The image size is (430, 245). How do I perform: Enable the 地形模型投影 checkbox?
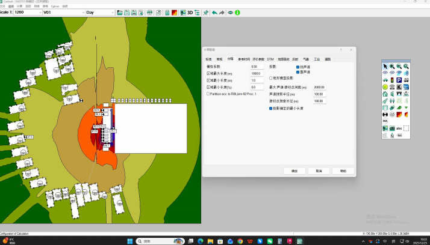pos(270,78)
